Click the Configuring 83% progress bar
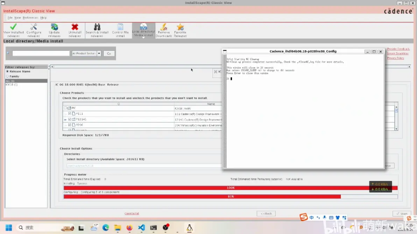Viewport: 417px width, 234px height. (x=231, y=197)
